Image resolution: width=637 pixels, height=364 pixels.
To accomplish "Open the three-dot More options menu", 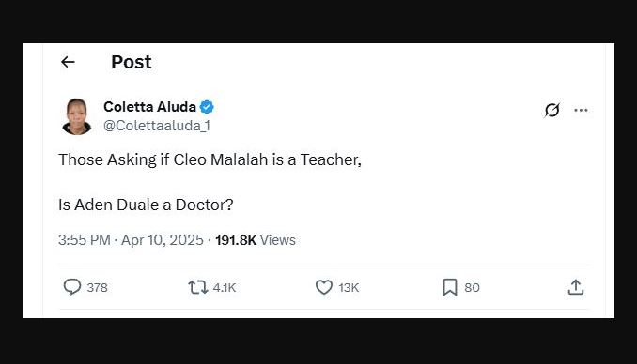I will click(581, 110).
